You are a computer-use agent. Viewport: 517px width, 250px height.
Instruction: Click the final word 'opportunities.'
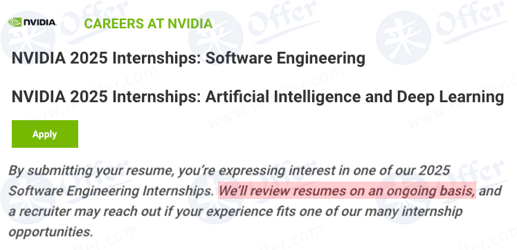51,232
